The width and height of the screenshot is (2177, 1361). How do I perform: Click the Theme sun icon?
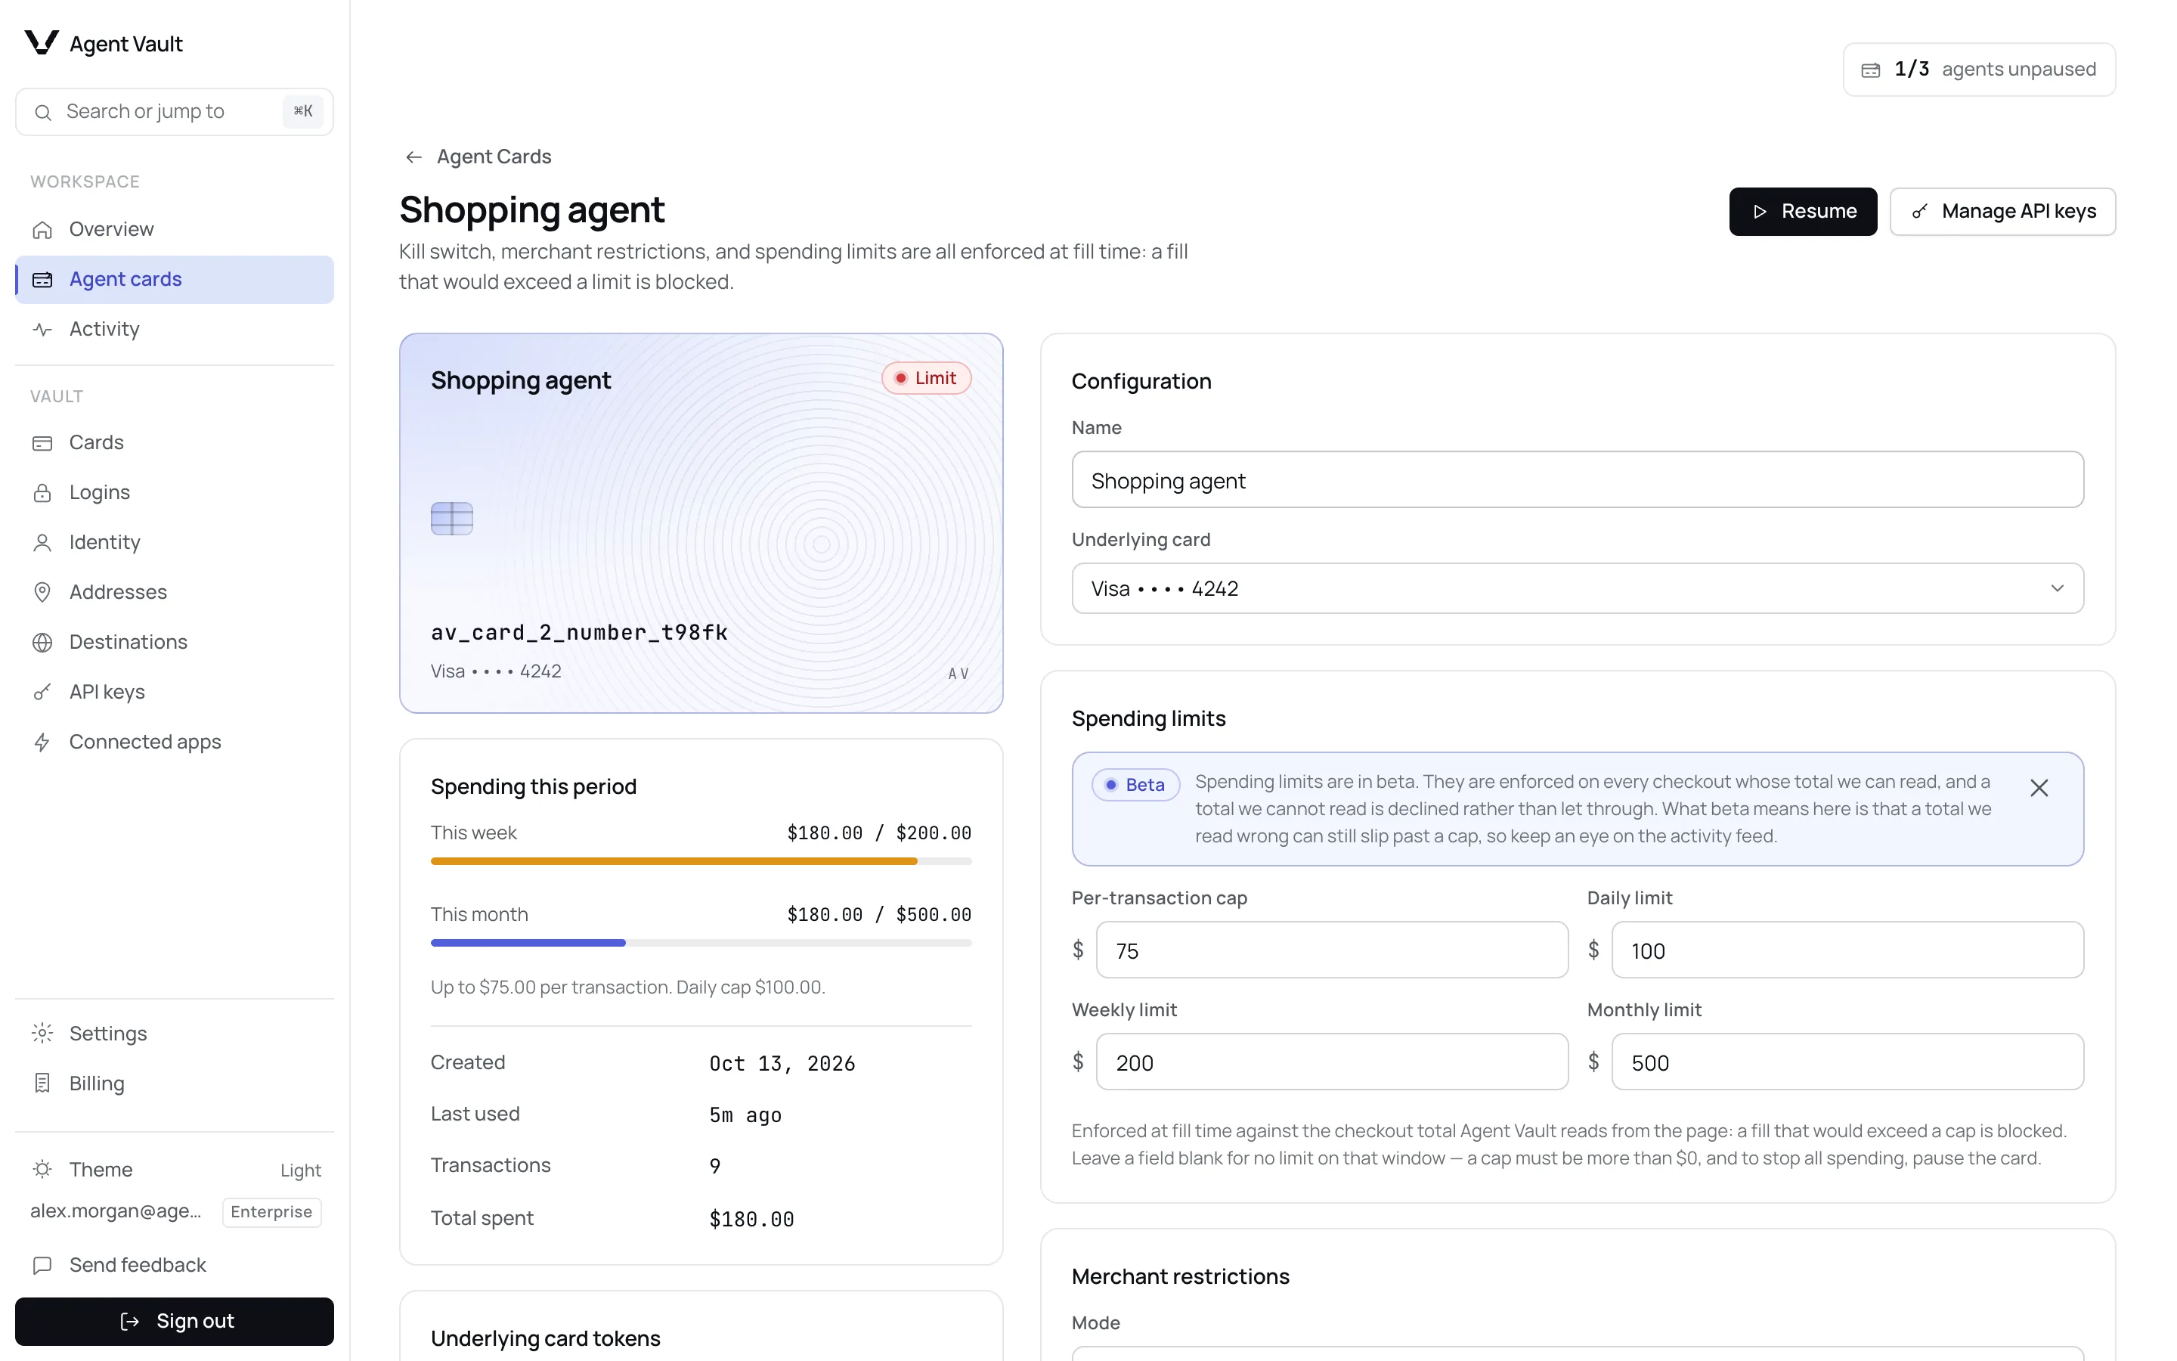(x=42, y=1169)
